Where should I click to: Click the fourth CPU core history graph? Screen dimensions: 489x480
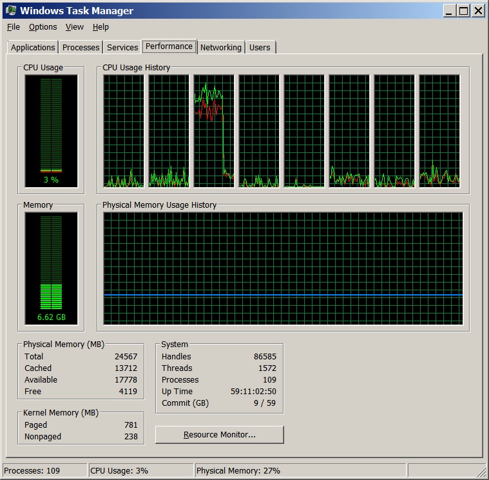point(259,131)
